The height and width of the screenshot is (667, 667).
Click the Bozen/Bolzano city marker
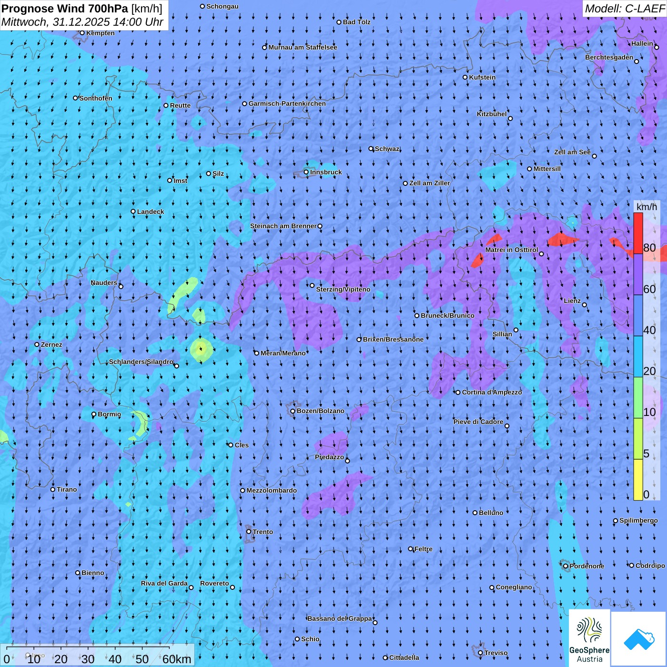pos(293,411)
